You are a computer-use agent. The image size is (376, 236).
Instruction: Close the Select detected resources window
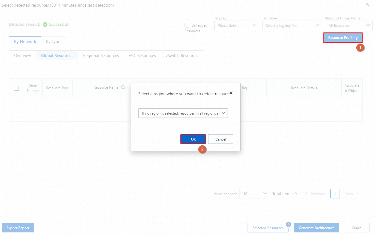(x=367, y=4)
